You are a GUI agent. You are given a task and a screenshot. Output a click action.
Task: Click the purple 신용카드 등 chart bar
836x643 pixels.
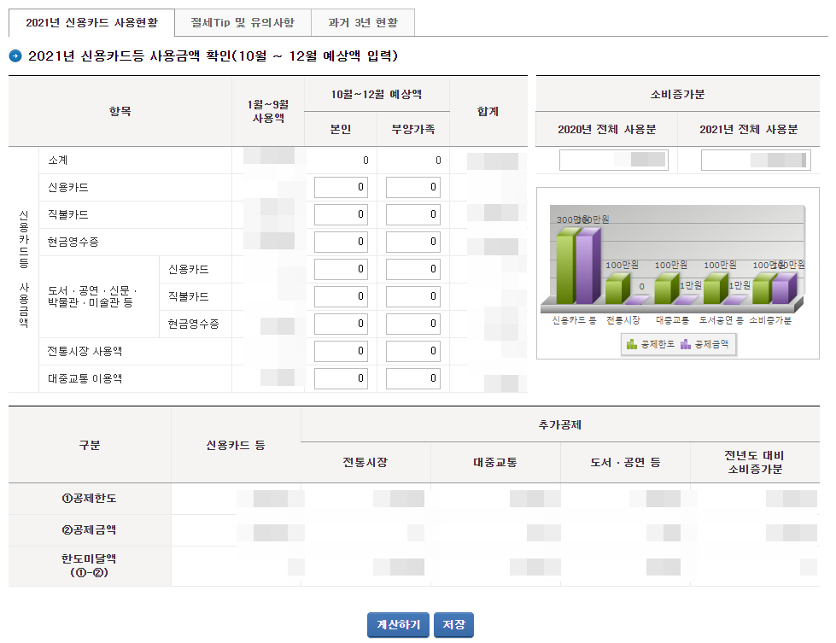coord(588,266)
